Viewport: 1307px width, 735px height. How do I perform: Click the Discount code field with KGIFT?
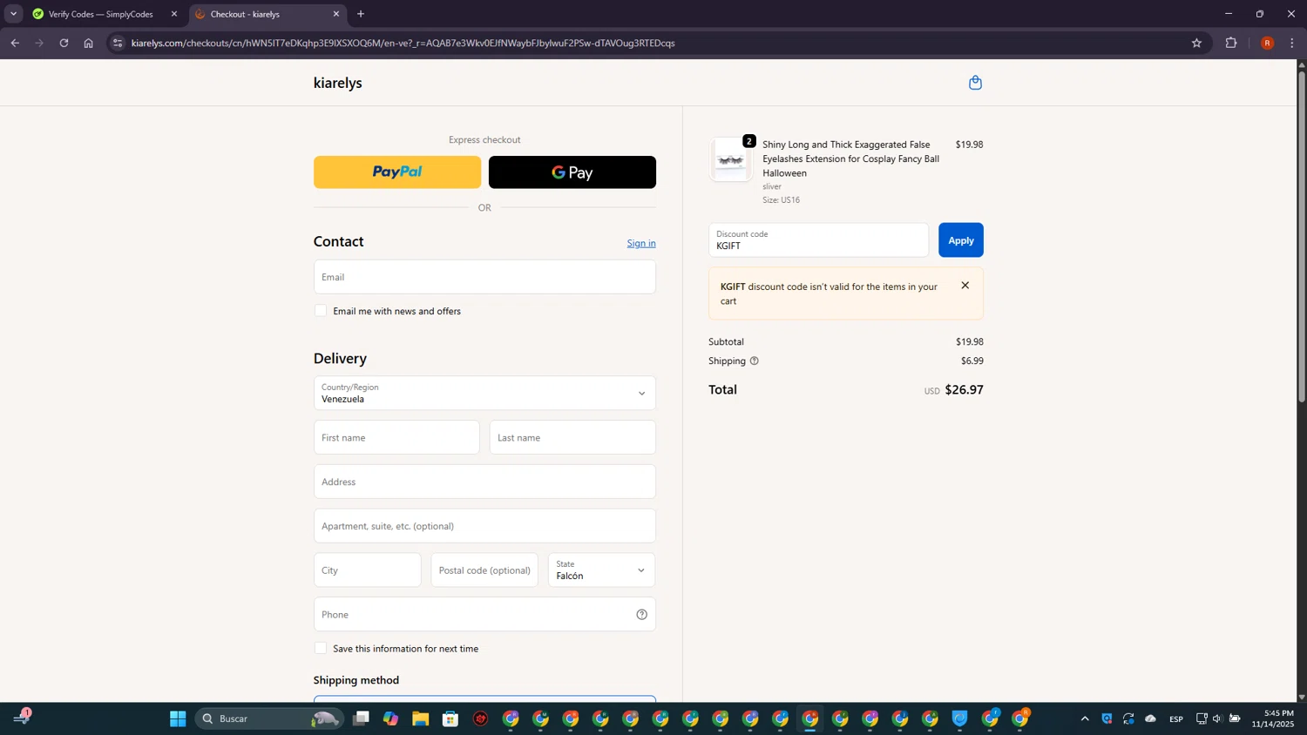pyautogui.click(x=818, y=240)
